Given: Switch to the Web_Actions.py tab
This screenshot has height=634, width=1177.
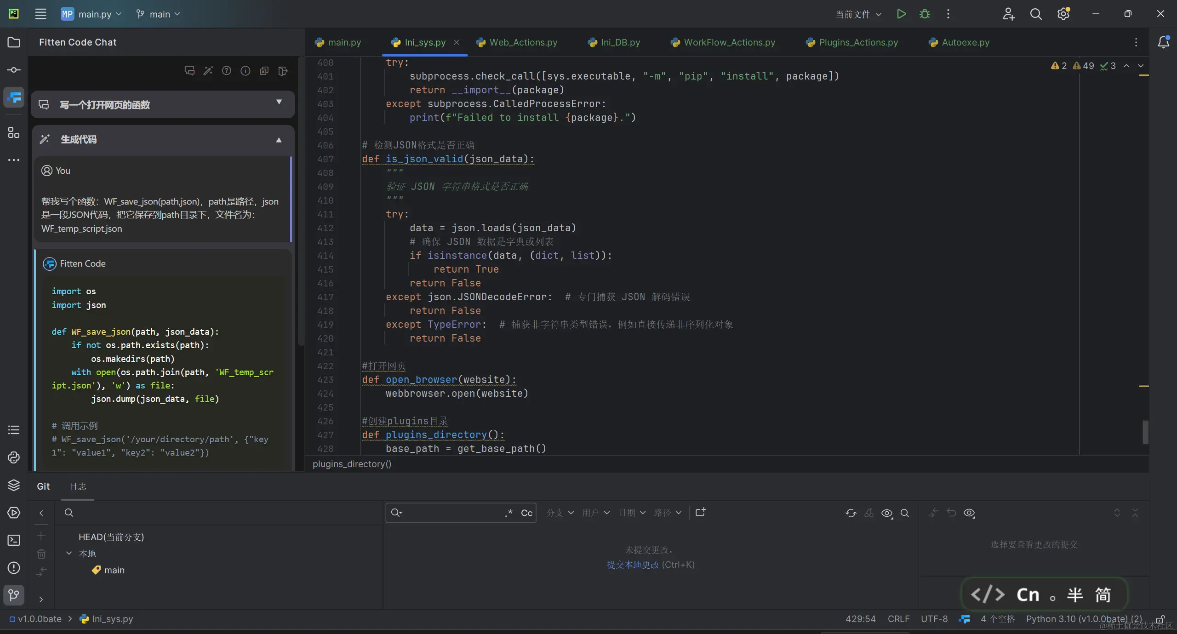Looking at the screenshot, I should pyautogui.click(x=523, y=42).
